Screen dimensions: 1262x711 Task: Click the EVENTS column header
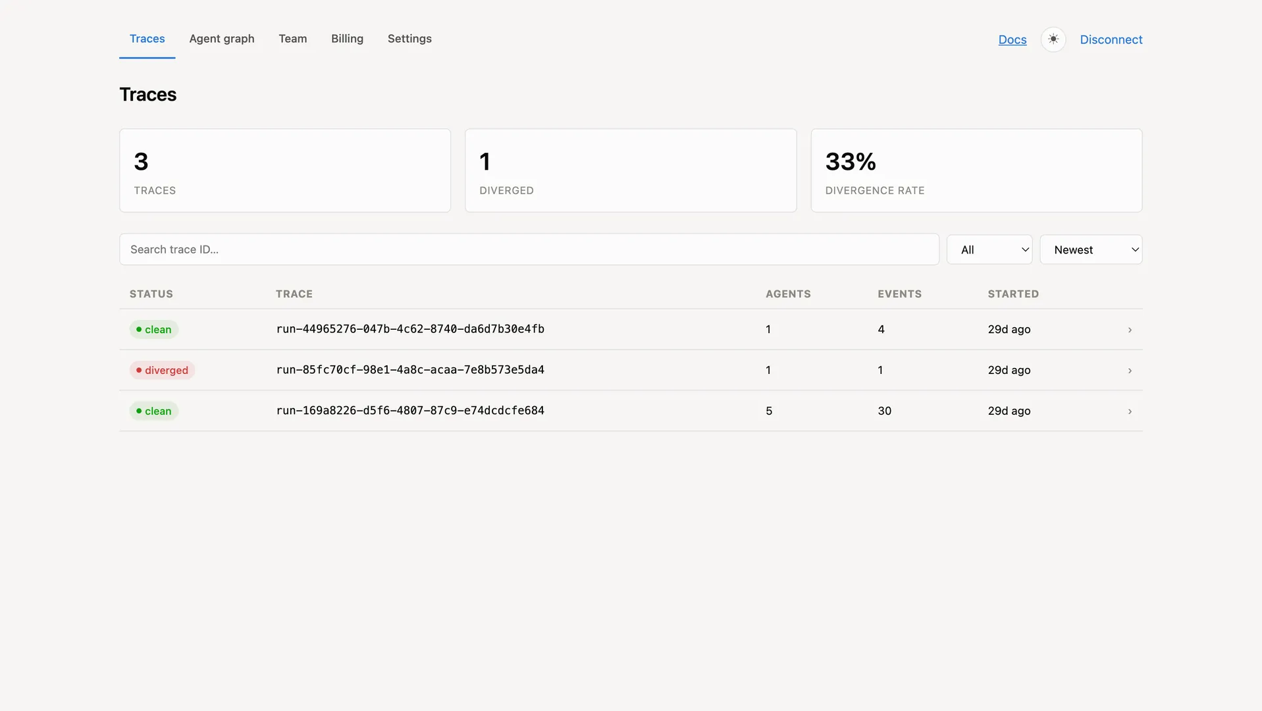tap(899, 294)
